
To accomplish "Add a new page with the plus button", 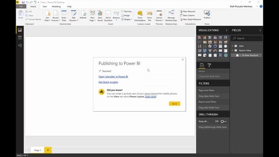I will click(48, 150).
